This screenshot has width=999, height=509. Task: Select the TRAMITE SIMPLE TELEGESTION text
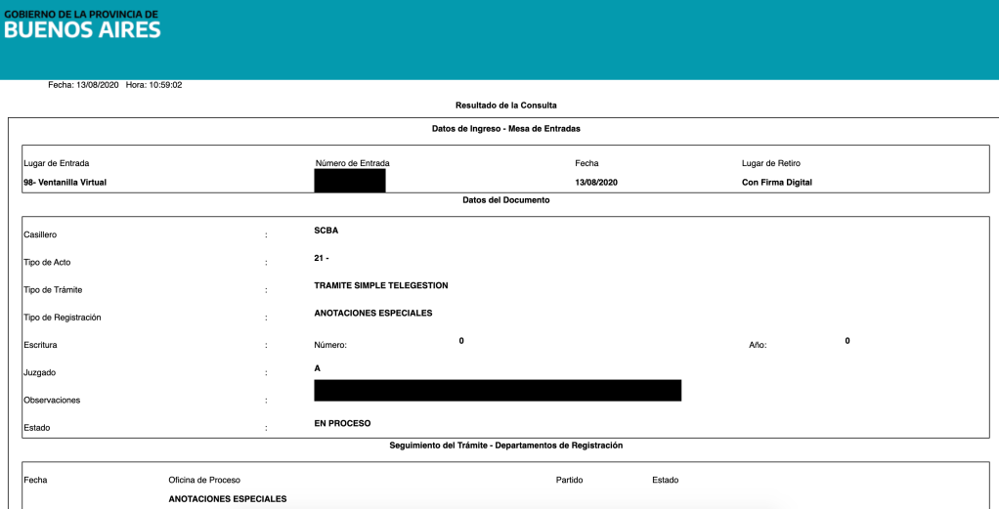[380, 285]
